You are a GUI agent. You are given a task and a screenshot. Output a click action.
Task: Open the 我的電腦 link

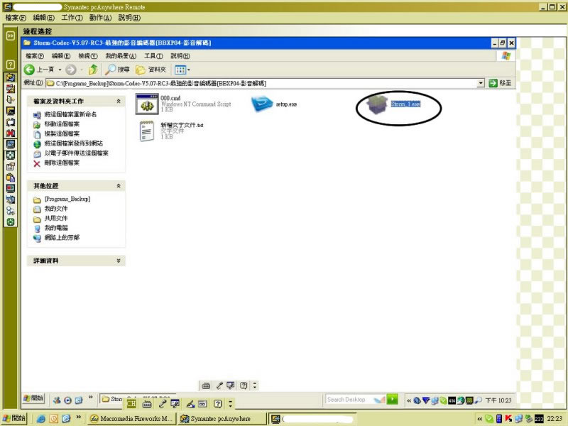[56, 228]
